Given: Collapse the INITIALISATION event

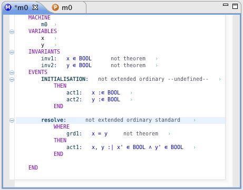Looking at the screenshot, I should coord(12,79).
